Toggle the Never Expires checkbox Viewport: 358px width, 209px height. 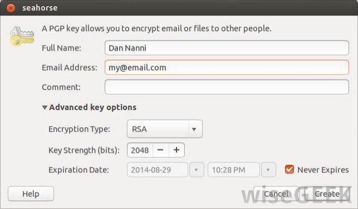pyautogui.click(x=290, y=170)
